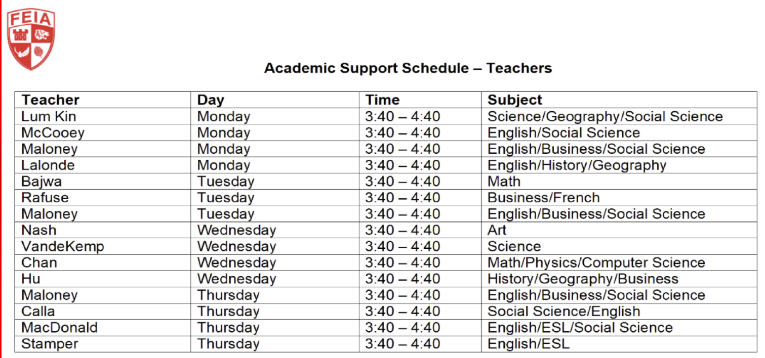Viewport: 765px width, 358px height.
Task: Click Bajwa's Math subject cell
Action: coord(504,182)
